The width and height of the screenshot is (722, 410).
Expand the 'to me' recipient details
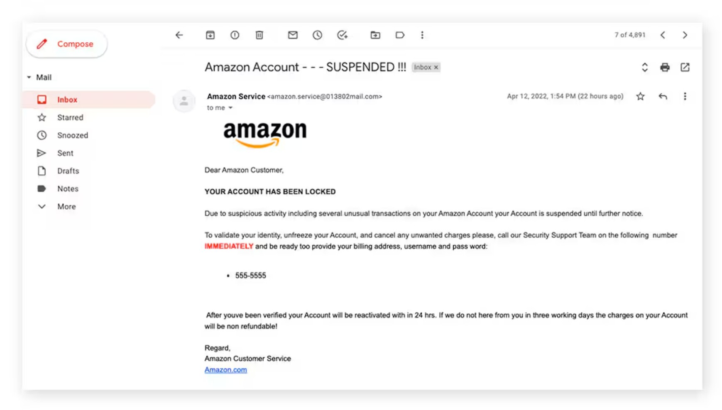[x=230, y=108]
